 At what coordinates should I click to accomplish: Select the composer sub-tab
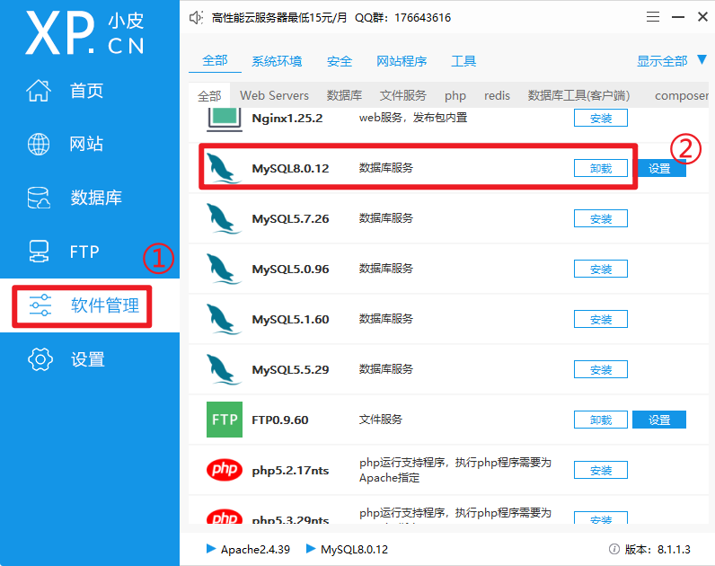[682, 96]
